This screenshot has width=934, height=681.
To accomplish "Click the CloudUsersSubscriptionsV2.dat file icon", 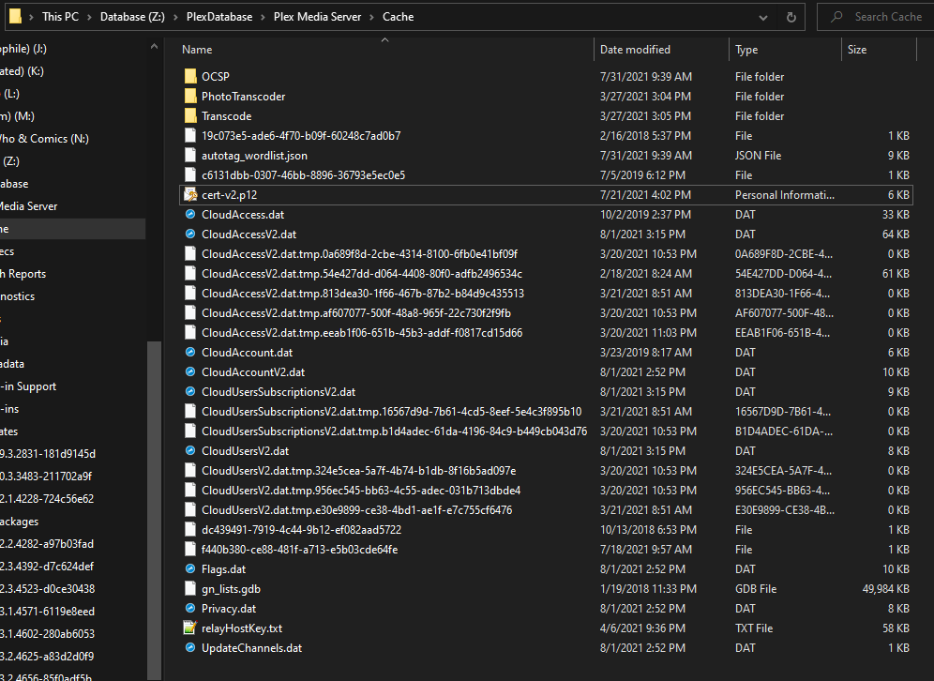I will point(190,391).
